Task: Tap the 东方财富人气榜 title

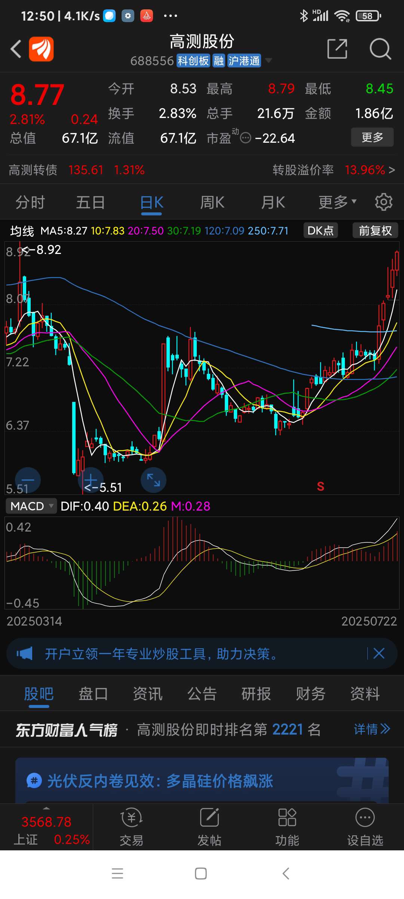Action: click(67, 730)
